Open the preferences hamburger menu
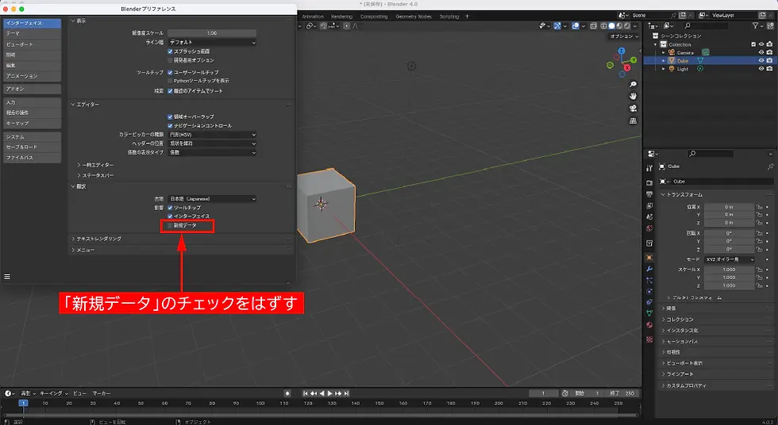 [x=7, y=277]
